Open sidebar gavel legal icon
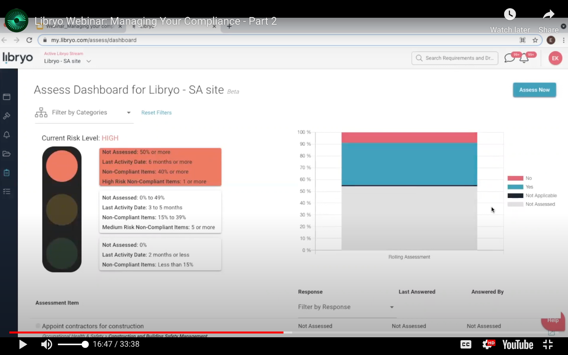Image resolution: width=568 pixels, height=355 pixels. pos(7,116)
